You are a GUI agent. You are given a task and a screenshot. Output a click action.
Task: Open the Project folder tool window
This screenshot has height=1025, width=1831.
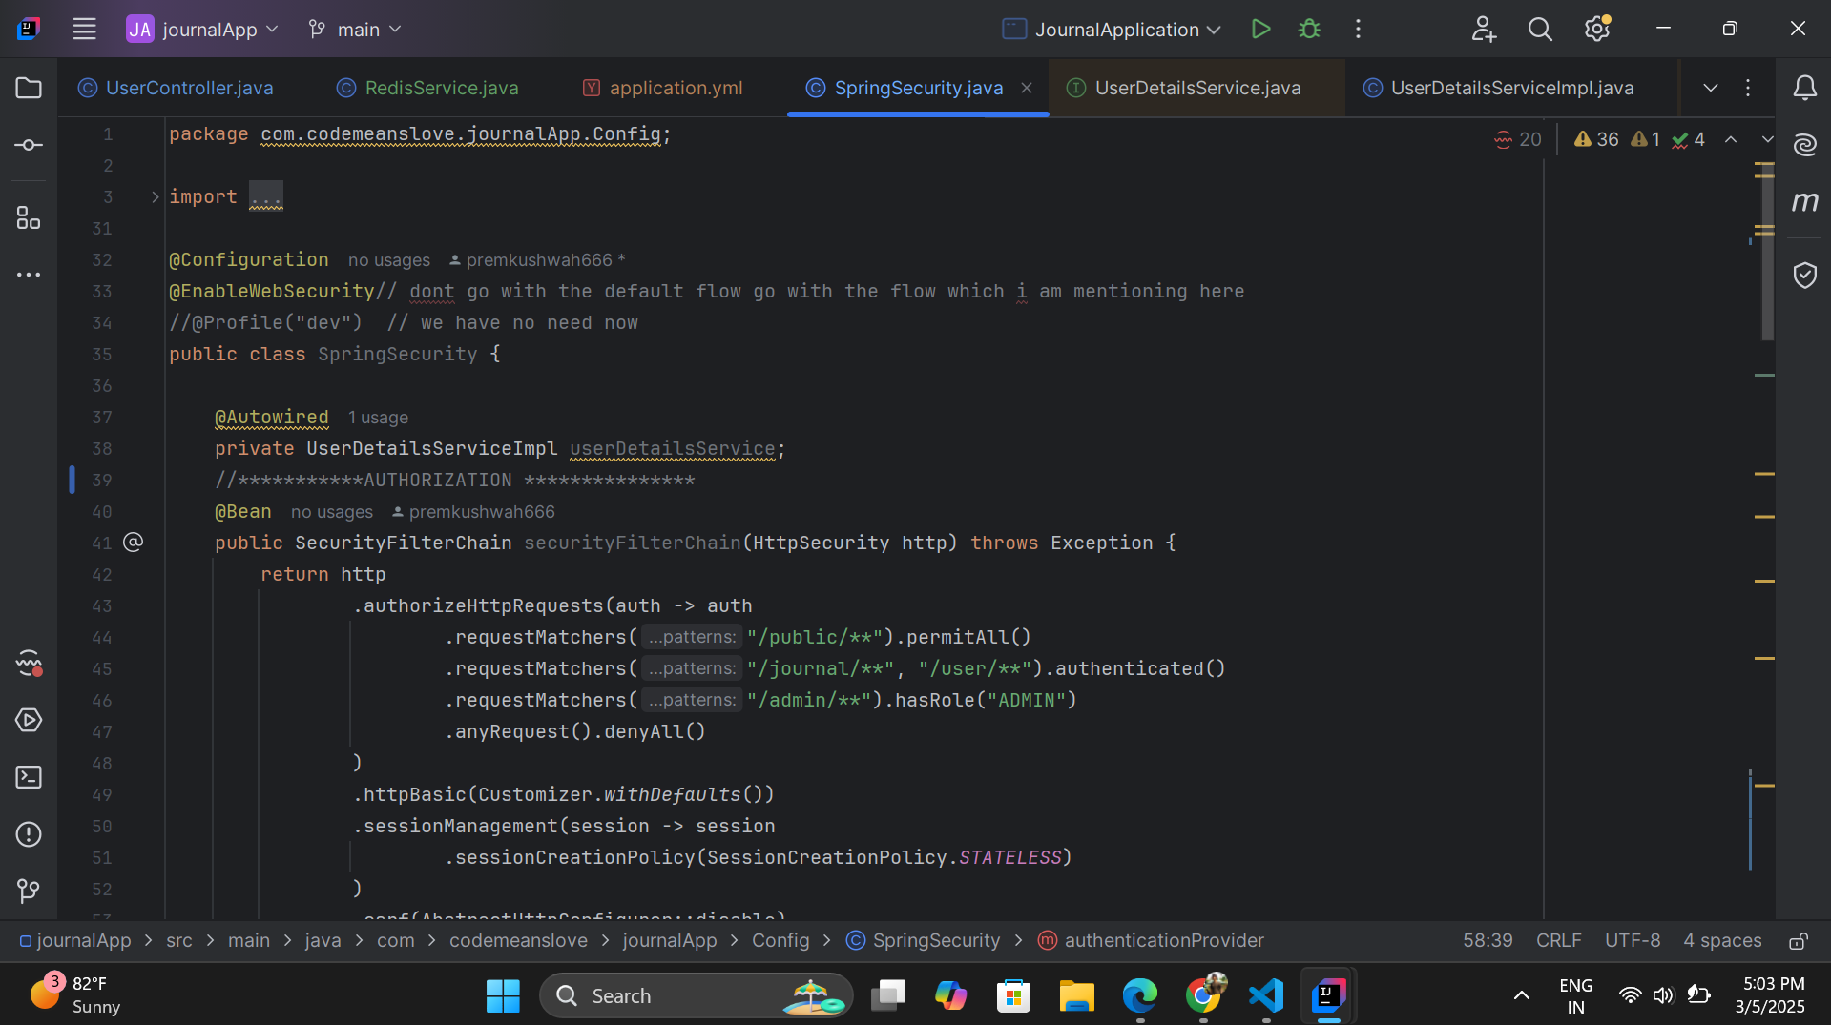[x=29, y=89]
